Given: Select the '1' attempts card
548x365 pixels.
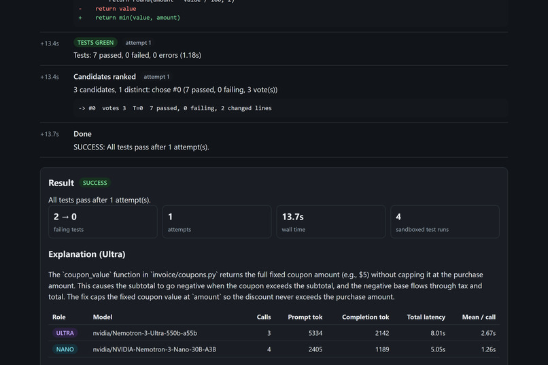Looking at the screenshot, I should [x=217, y=222].
